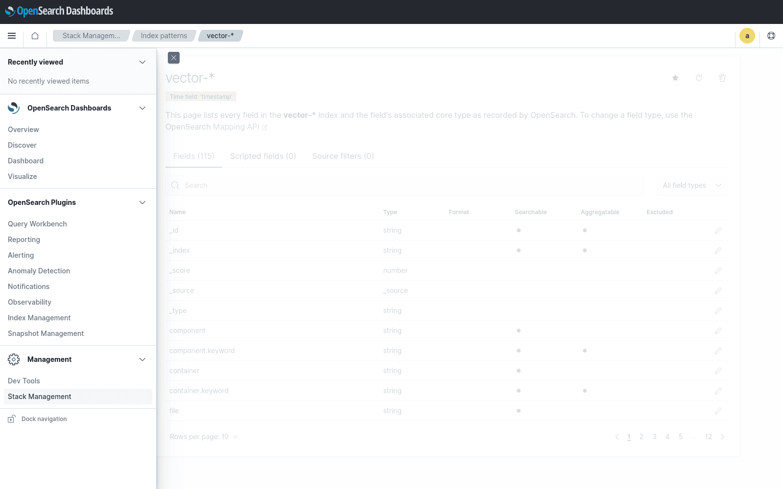Edit the _id field pencil icon
Viewport: 783px width, 489px height.
click(x=718, y=230)
